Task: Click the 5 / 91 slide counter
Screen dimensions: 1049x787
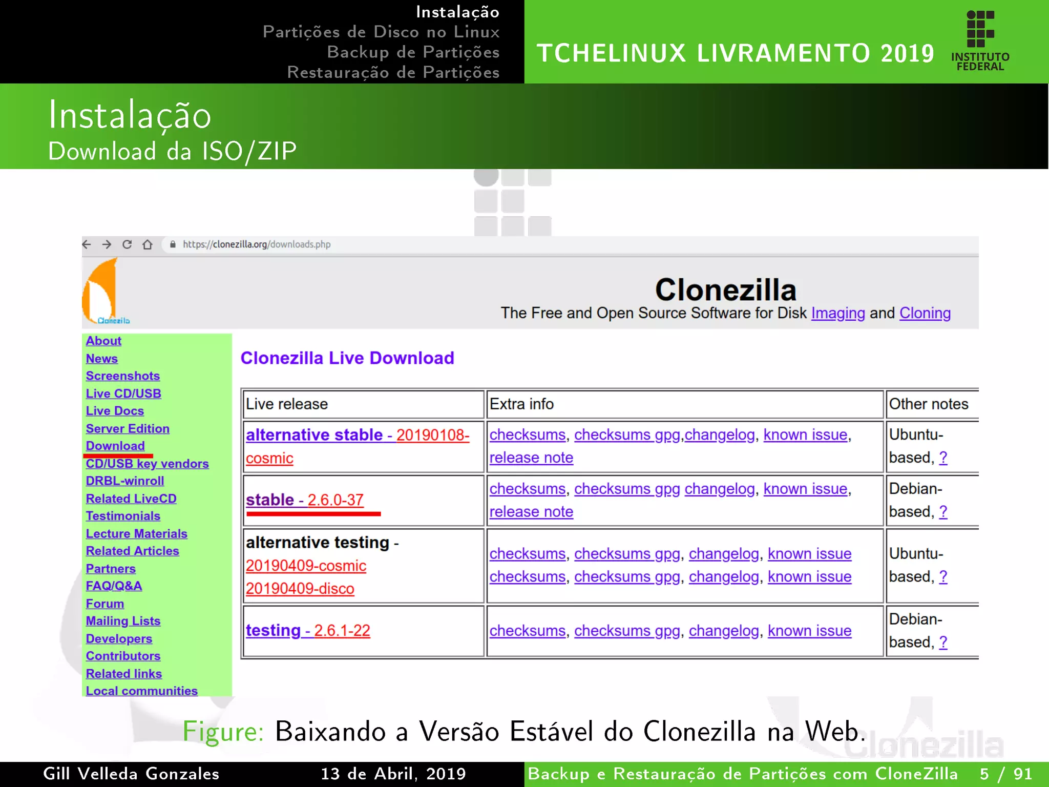Action: point(1006,774)
